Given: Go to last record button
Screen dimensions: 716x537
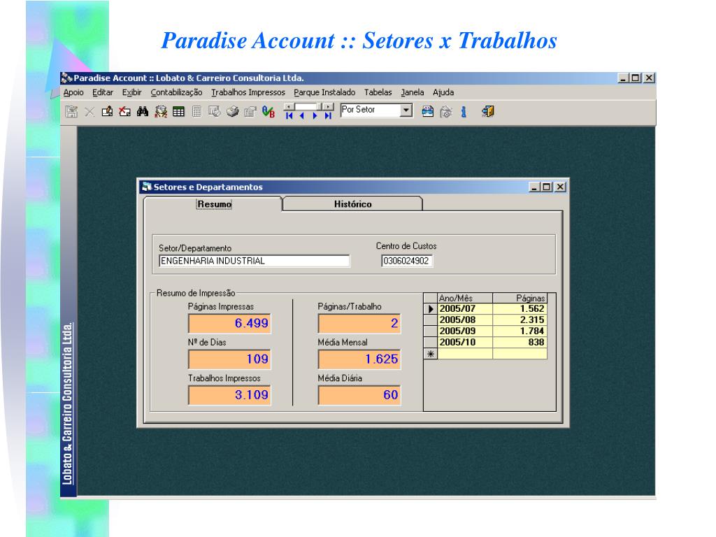Looking at the screenshot, I should [328, 116].
